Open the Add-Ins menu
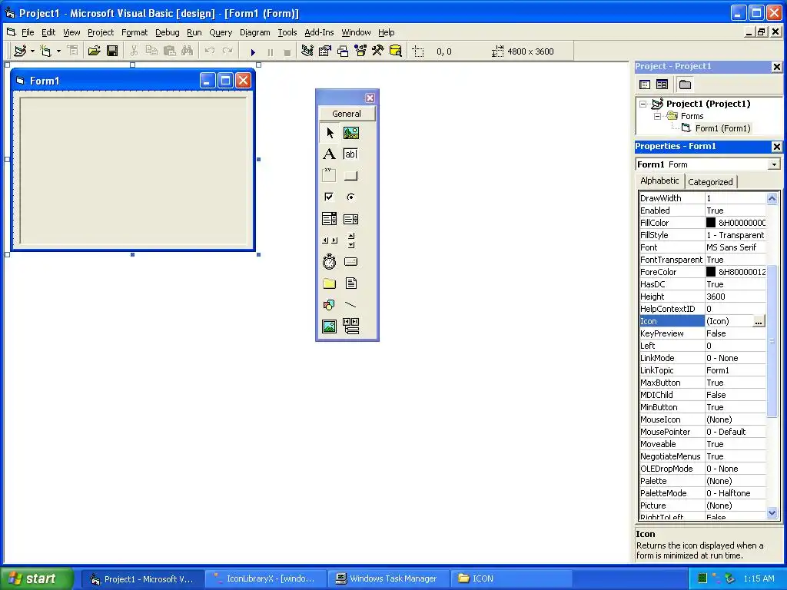This screenshot has width=787, height=590. tap(319, 32)
